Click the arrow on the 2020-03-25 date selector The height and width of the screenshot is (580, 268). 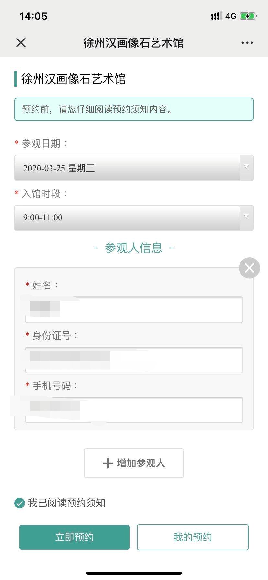tap(246, 167)
